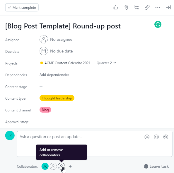
Task: Attach a file using the paperclip icon
Action: (x=126, y=7)
